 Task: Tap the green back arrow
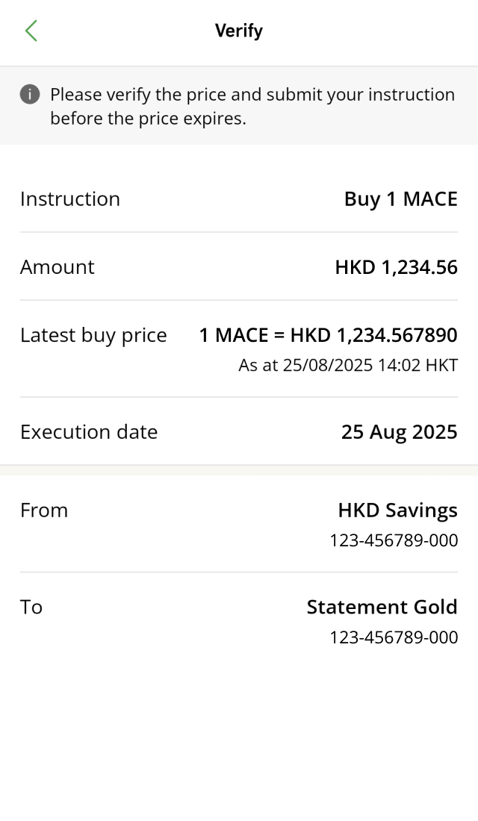(31, 31)
